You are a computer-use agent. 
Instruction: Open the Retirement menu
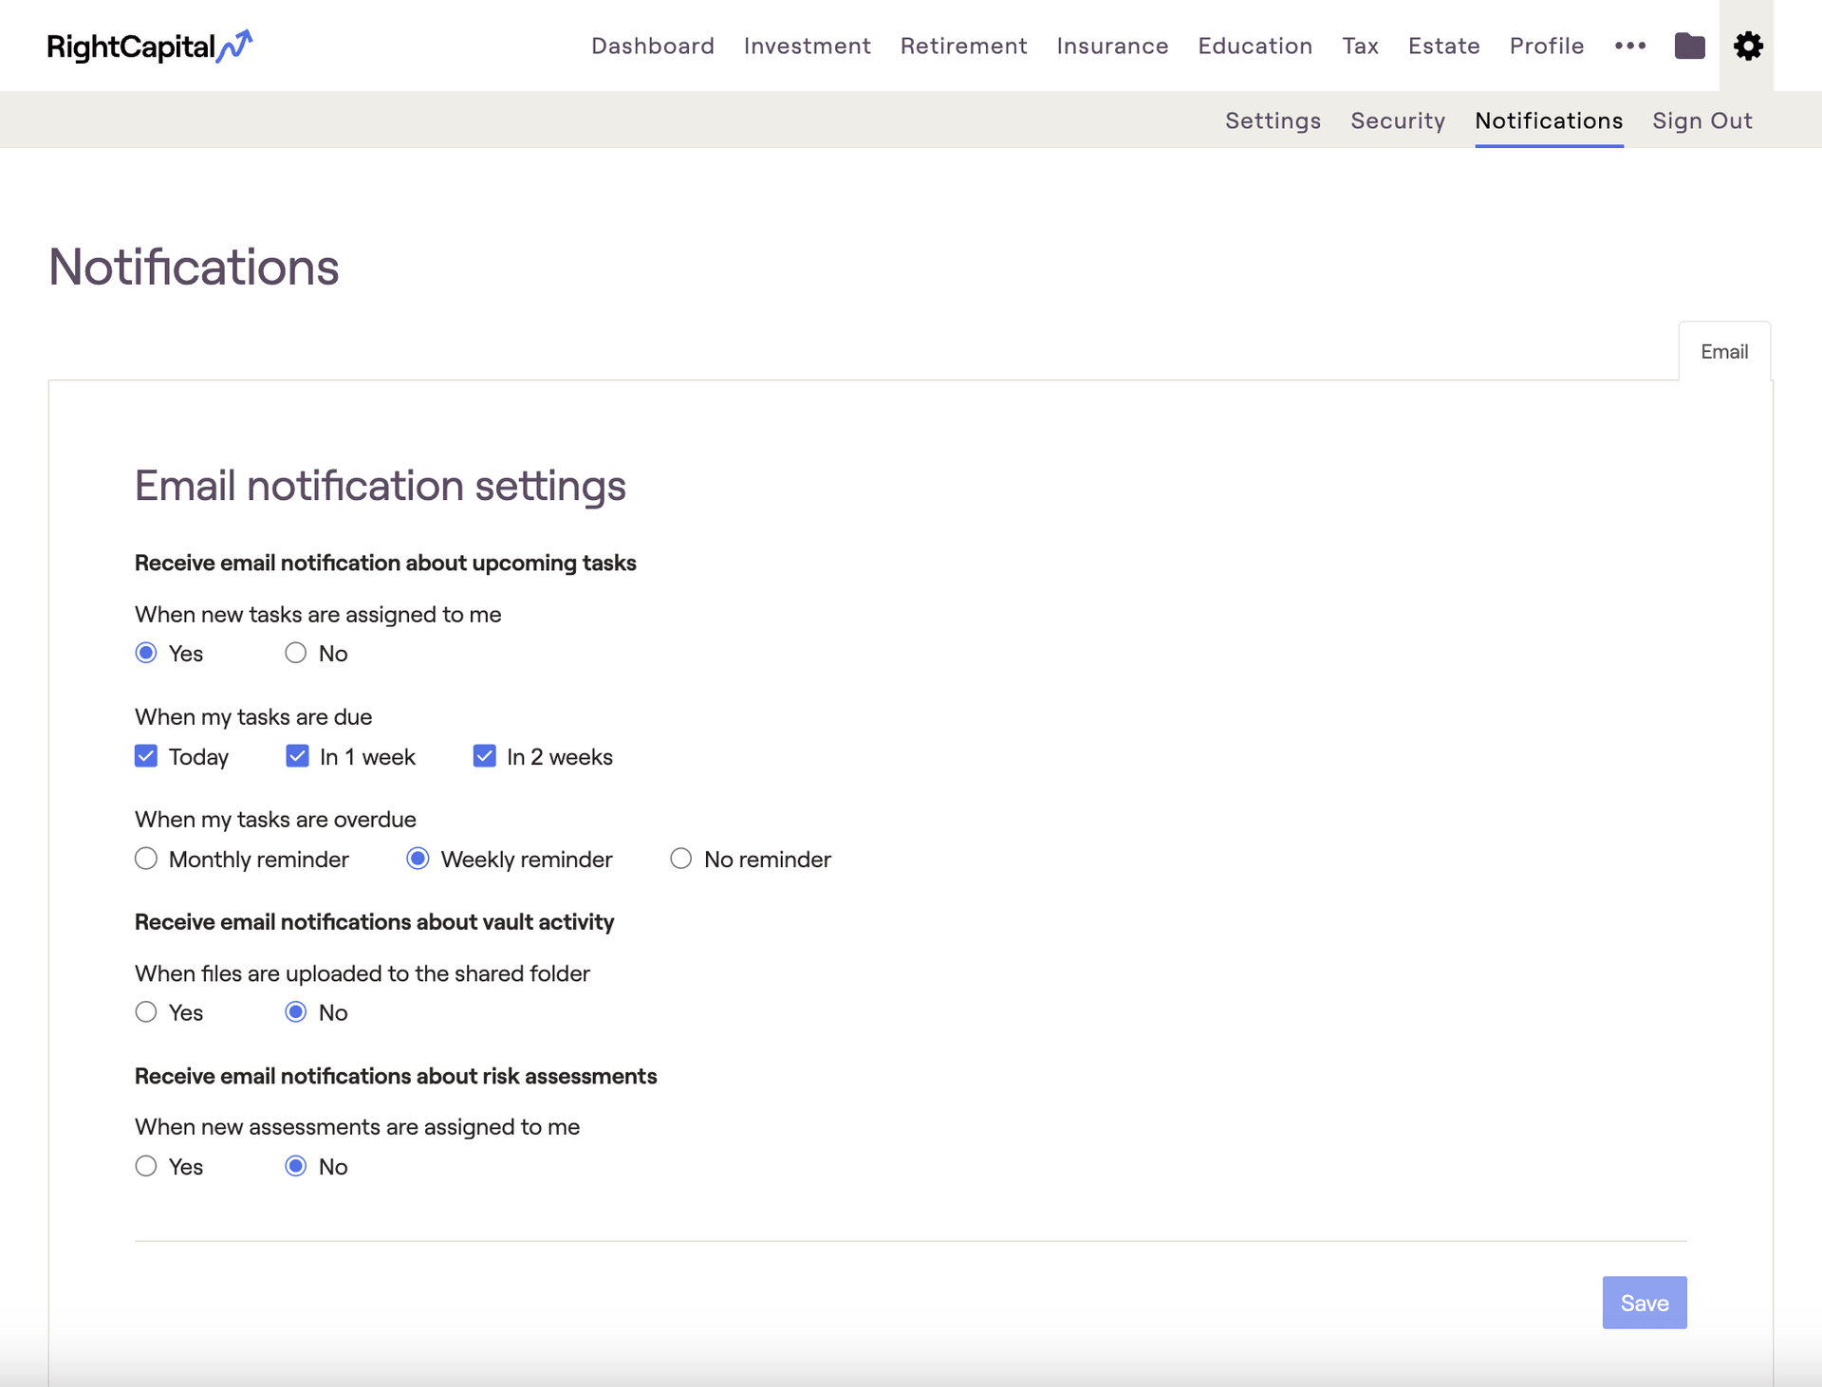964,46
